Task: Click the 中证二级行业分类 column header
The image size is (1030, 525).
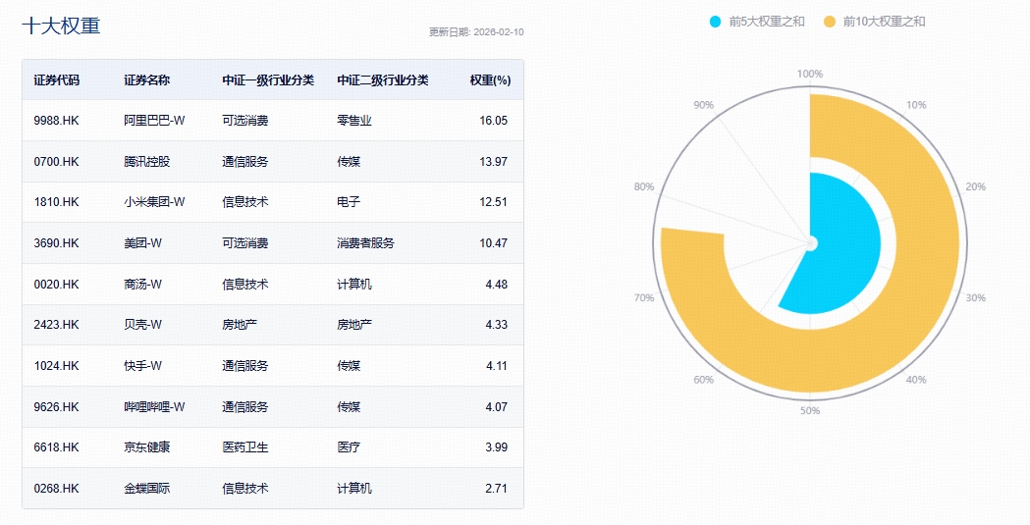Action: pos(383,80)
